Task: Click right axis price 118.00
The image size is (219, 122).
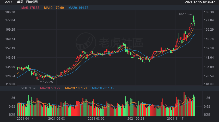Action: (x=209, y=84)
